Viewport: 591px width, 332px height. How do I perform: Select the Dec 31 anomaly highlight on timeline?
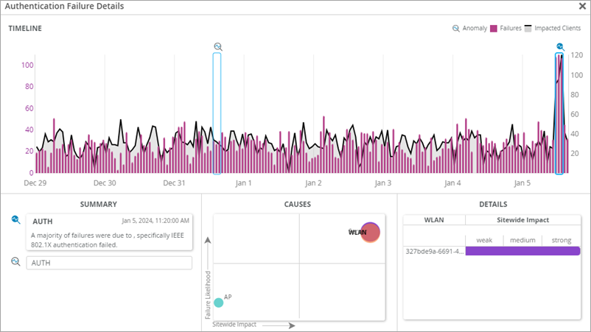217,114
